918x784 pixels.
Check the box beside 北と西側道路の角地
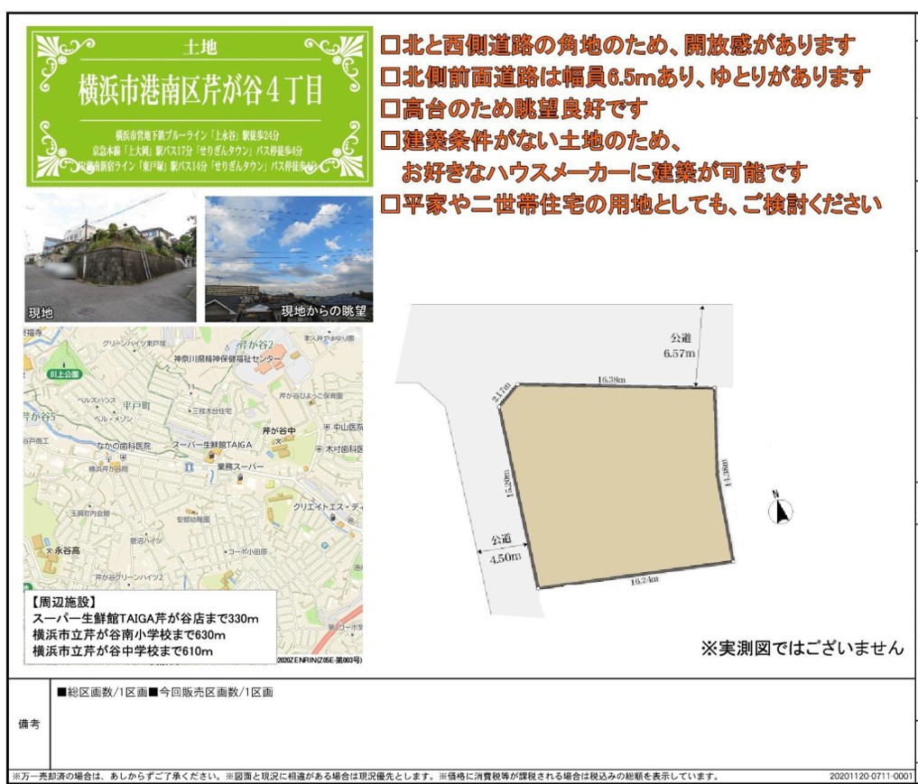point(390,44)
